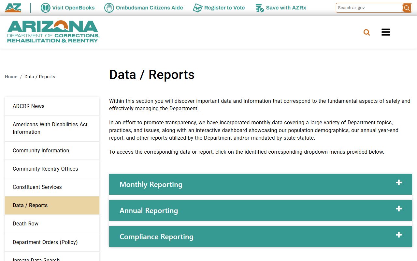Image resolution: width=417 pixels, height=261 pixels.
Task: Expand the Monthly Reporting section
Action: click(x=261, y=184)
